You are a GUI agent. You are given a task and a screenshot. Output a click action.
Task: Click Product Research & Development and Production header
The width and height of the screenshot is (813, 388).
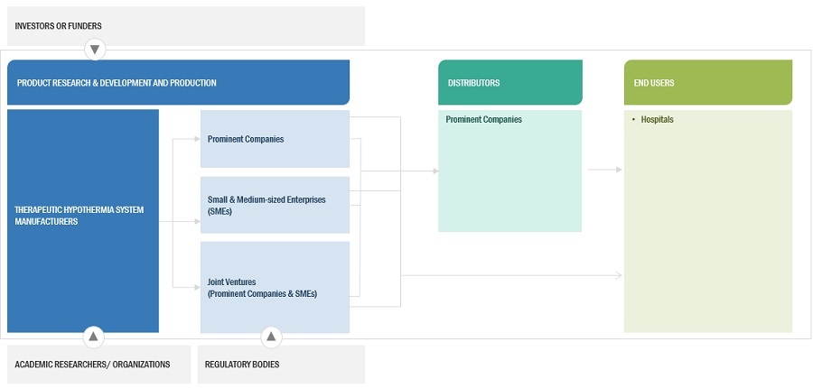click(x=178, y=83)
